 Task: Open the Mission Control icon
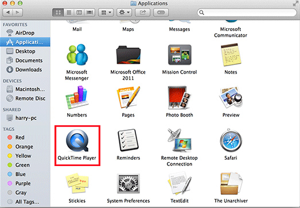(180, 55)
